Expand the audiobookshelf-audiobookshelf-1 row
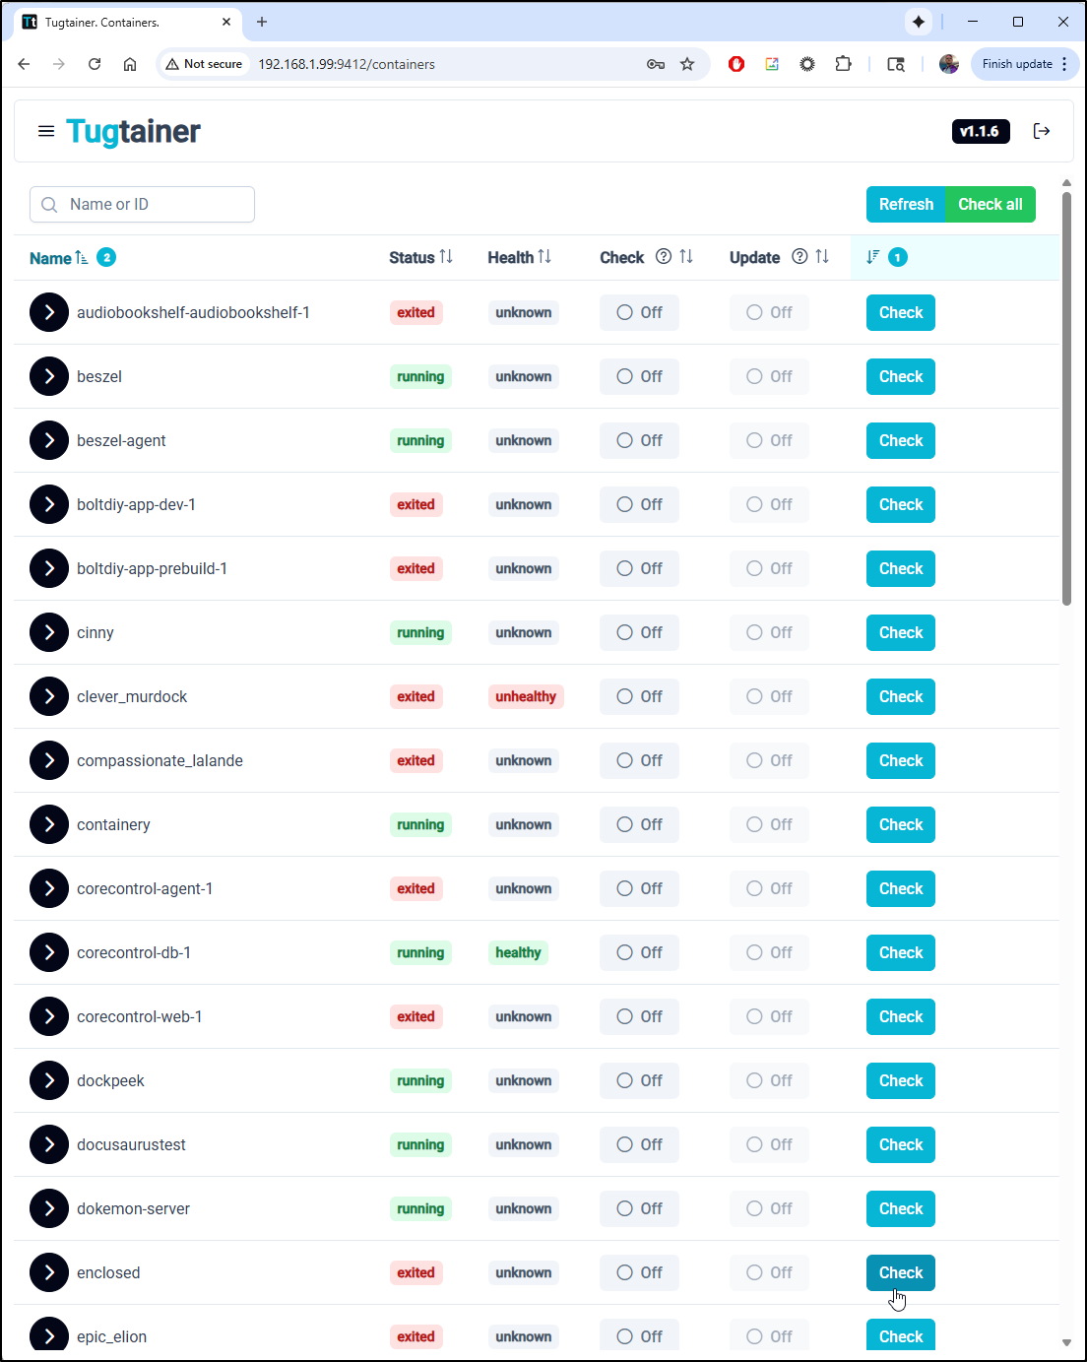1087x1362 pixels. click(x=49, y=312)
